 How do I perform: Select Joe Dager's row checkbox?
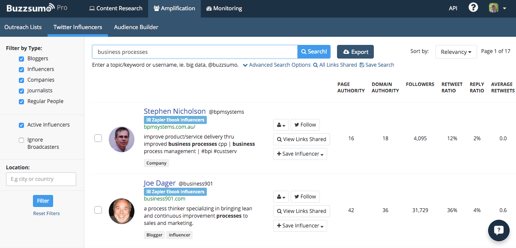click(98, 210)
